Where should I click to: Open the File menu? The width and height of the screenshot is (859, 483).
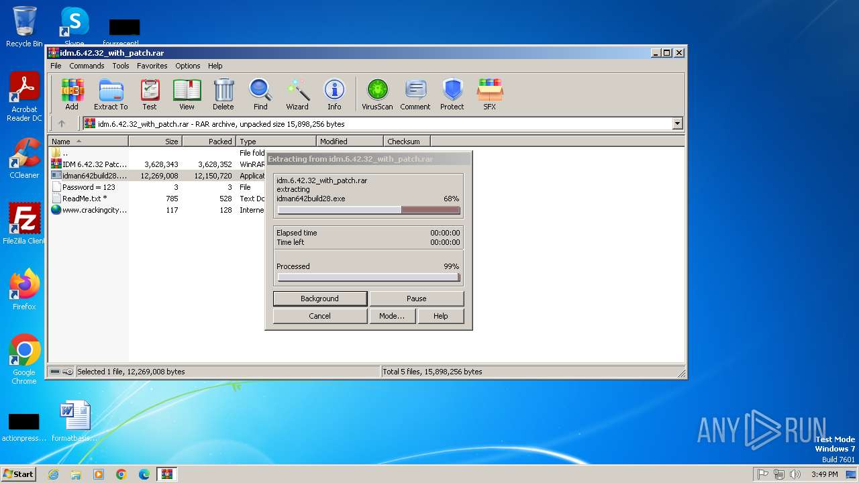tap(56, 66)
